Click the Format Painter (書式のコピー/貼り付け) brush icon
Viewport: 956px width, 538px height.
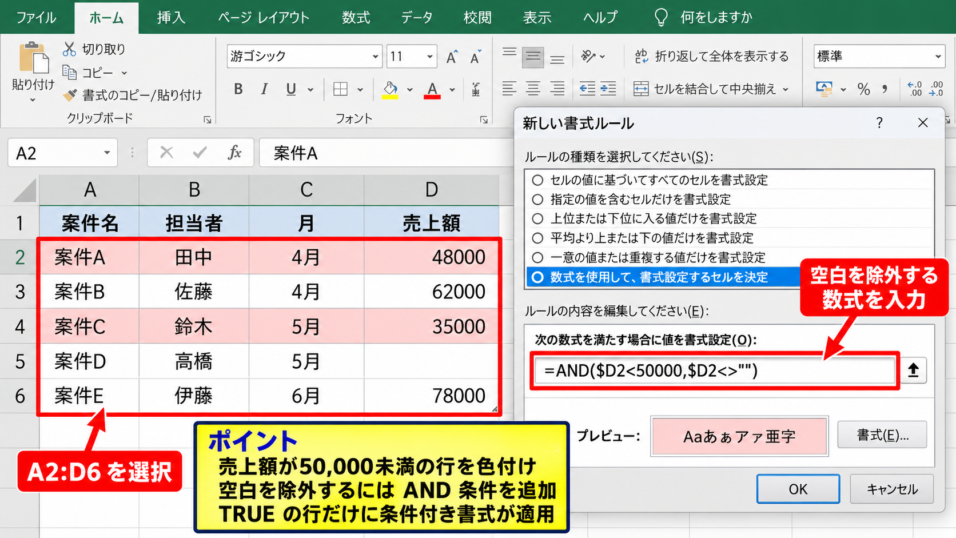point(70,95)
